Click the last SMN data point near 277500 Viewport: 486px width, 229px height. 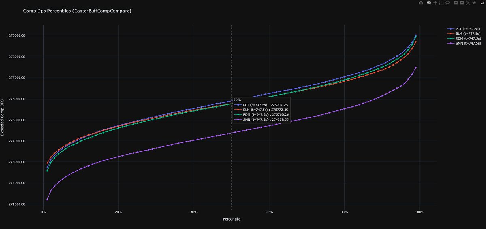pos(416,68)
